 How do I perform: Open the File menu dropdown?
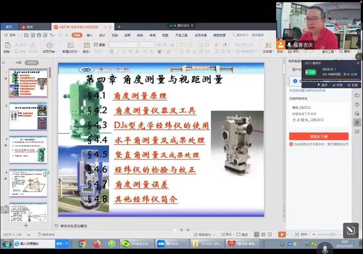[11, 35]
